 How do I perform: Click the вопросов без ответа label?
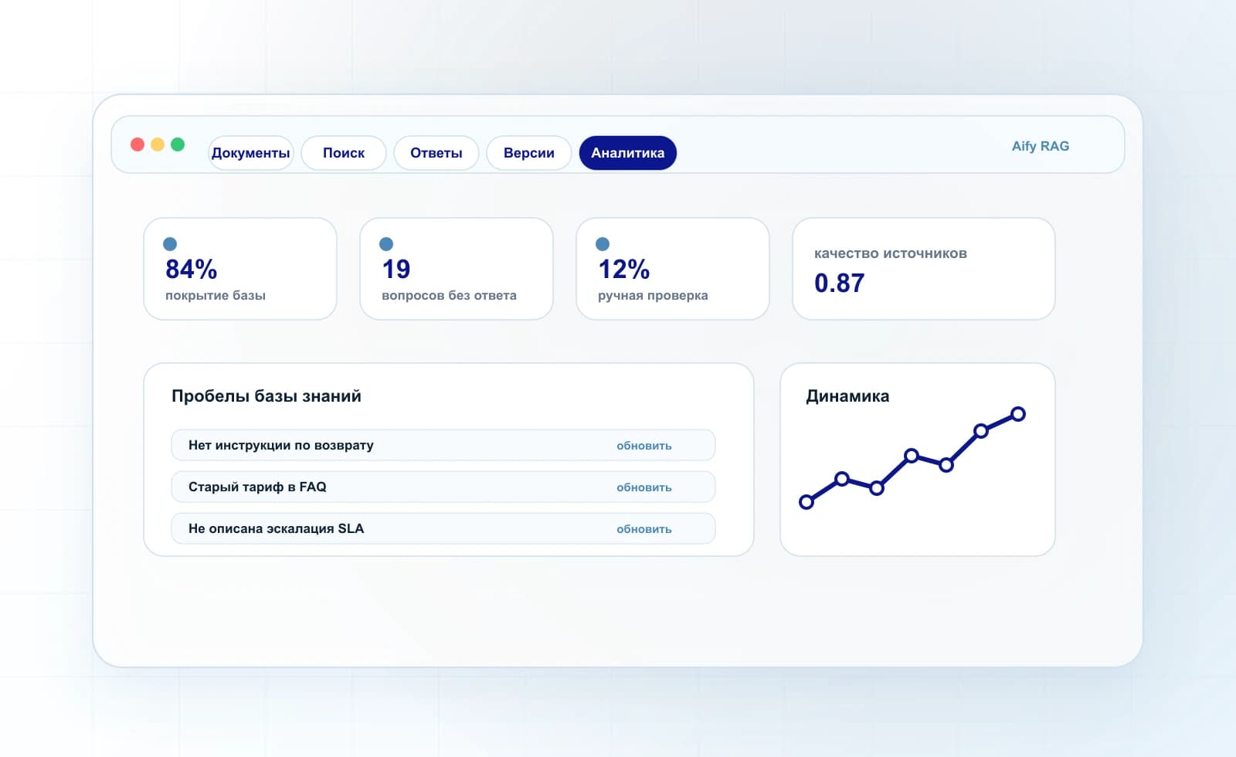[x=449, y=295]
